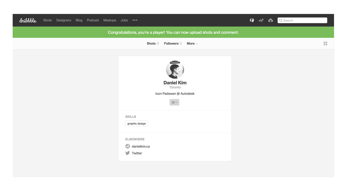Image resolution: width=350 pixels, height=189 pixels.
Task: Expand the More dropdown
Action: click(192, 44)
